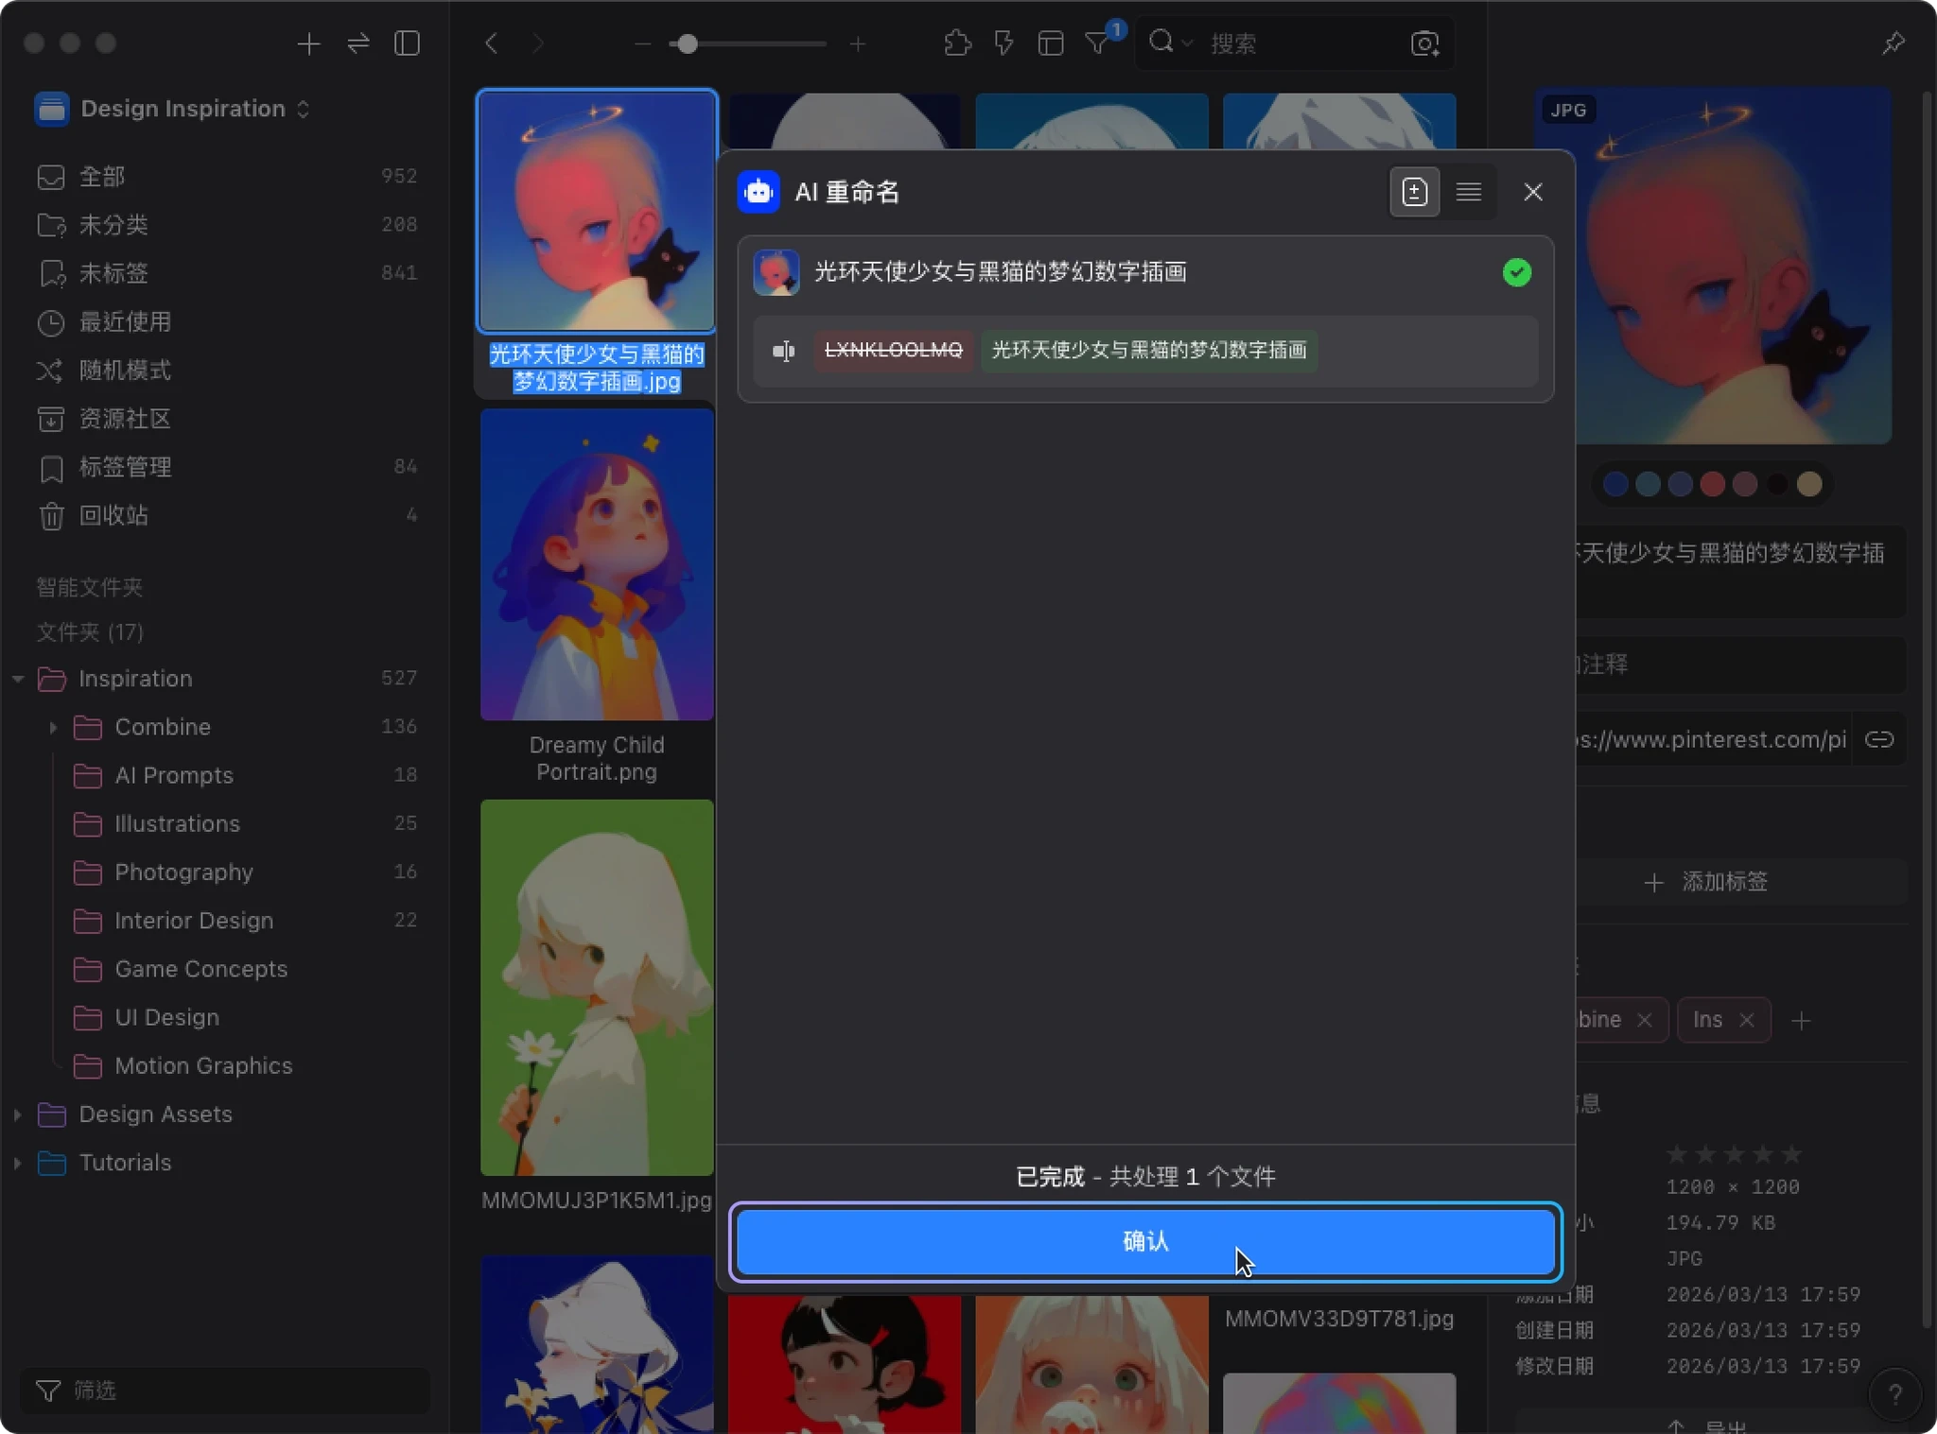Click the 添加标签 add tag button
This screenshot has width=1937, height=1434.
tap(1708, 882)
